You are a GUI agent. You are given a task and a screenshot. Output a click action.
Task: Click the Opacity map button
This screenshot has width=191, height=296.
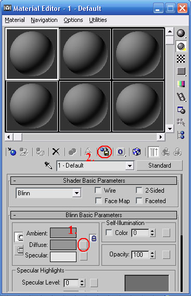(166, 255)
